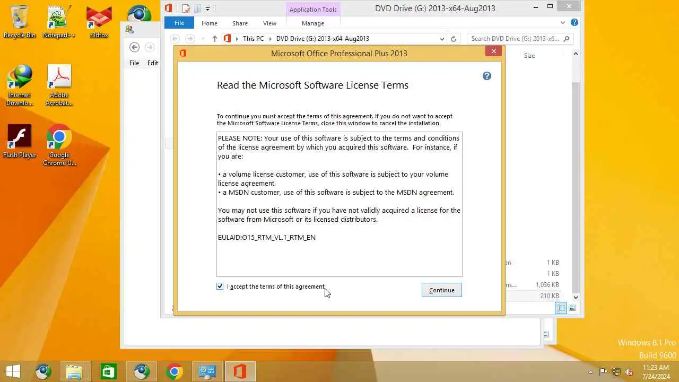This screenshot has height=382, width=679.
Task: Select r3dfox desktop shortcut
Action: (x=99, y=22)
